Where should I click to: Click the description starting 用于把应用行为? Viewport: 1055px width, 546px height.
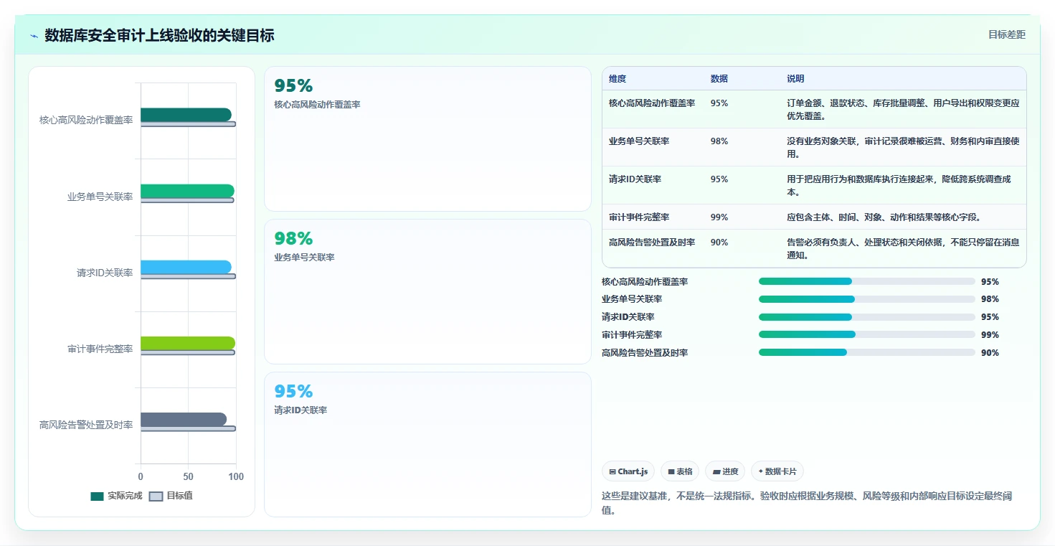tap(899, 185)
